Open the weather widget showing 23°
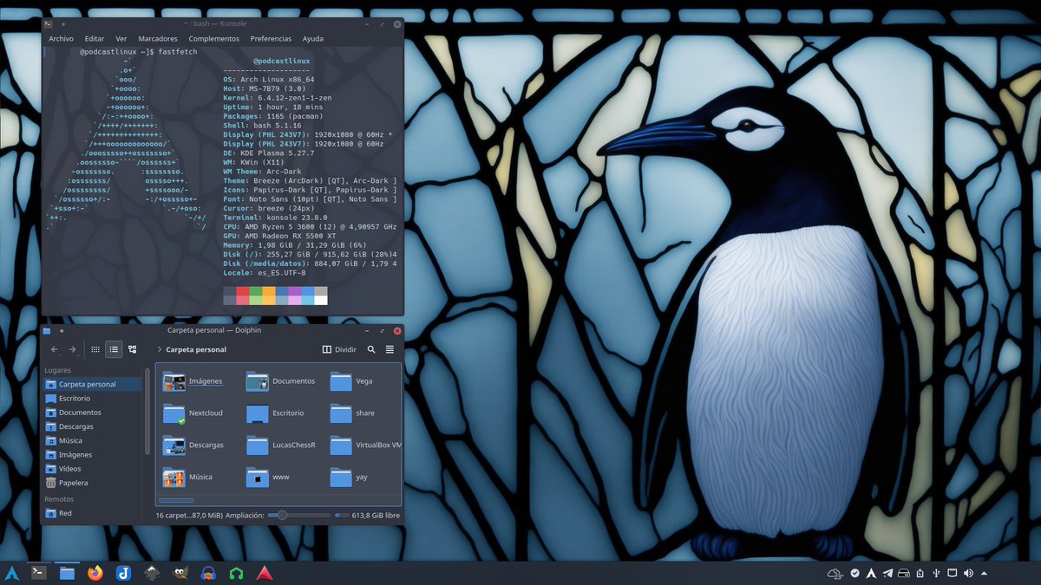Screen dimensions: 1041x585 [x=835, y=573]
